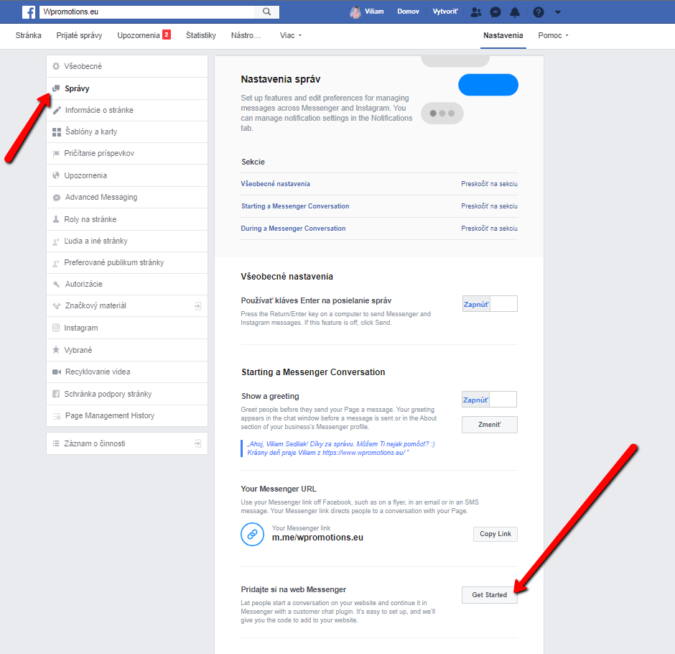Click flag icon for Pričítanie príspevkov
Screen dimensions: 675x654
click(x=56, y=154)
